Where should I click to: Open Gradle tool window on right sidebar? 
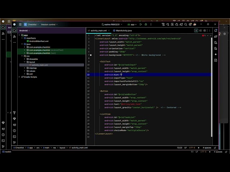(216, 37)
